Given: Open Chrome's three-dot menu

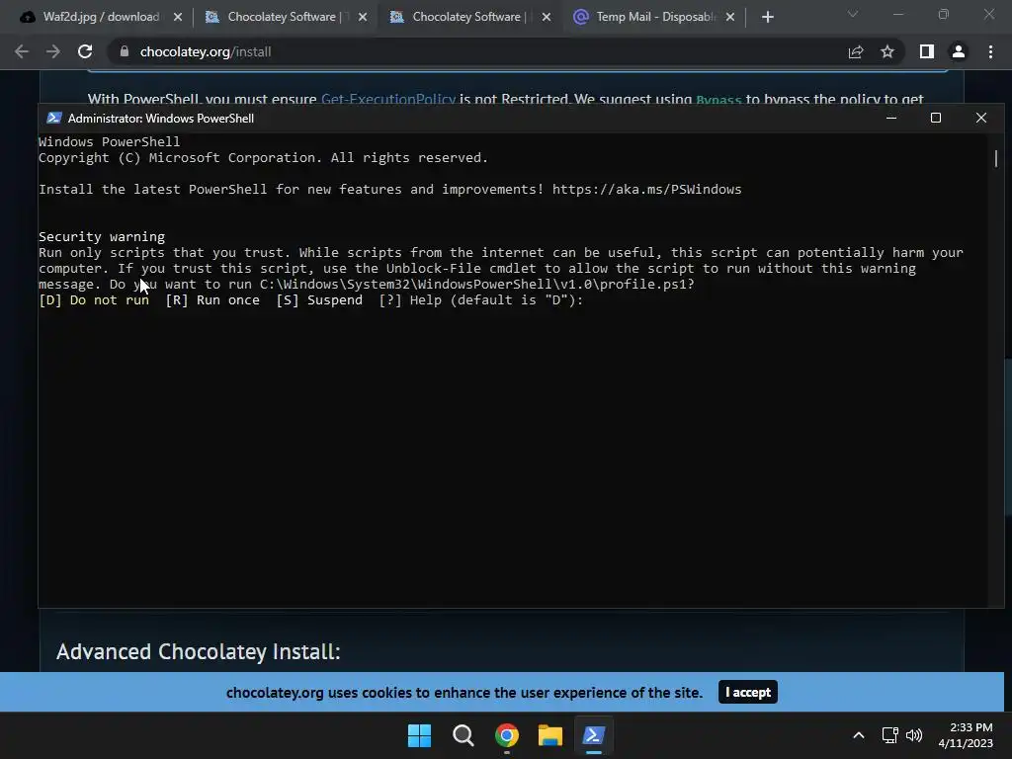Looking at the screenshot, I should click(x=990, y=51).
